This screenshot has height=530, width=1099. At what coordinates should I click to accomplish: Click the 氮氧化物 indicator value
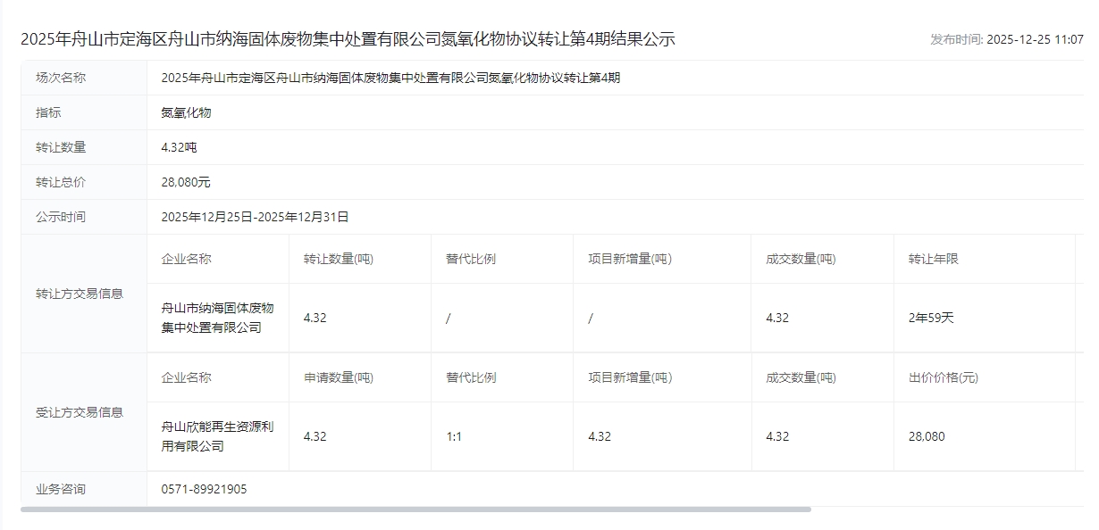(x=186, y=112)
